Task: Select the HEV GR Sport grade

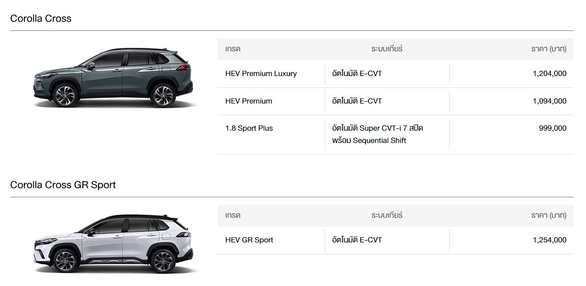Action: 249,240
